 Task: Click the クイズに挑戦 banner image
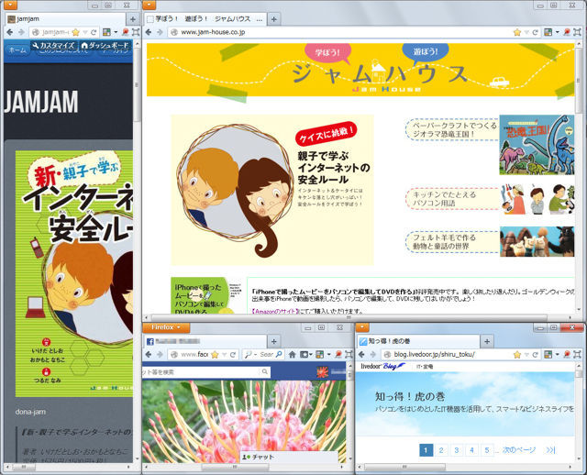[272, 190]
